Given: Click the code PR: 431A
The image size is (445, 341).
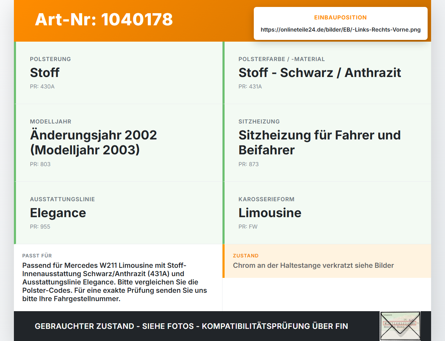Looking at the screenshot, I should pos(250,86).
